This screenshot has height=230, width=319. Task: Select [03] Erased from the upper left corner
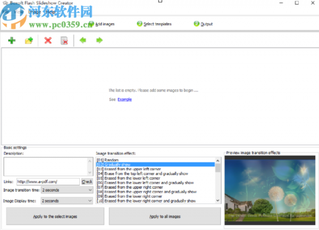155,169
